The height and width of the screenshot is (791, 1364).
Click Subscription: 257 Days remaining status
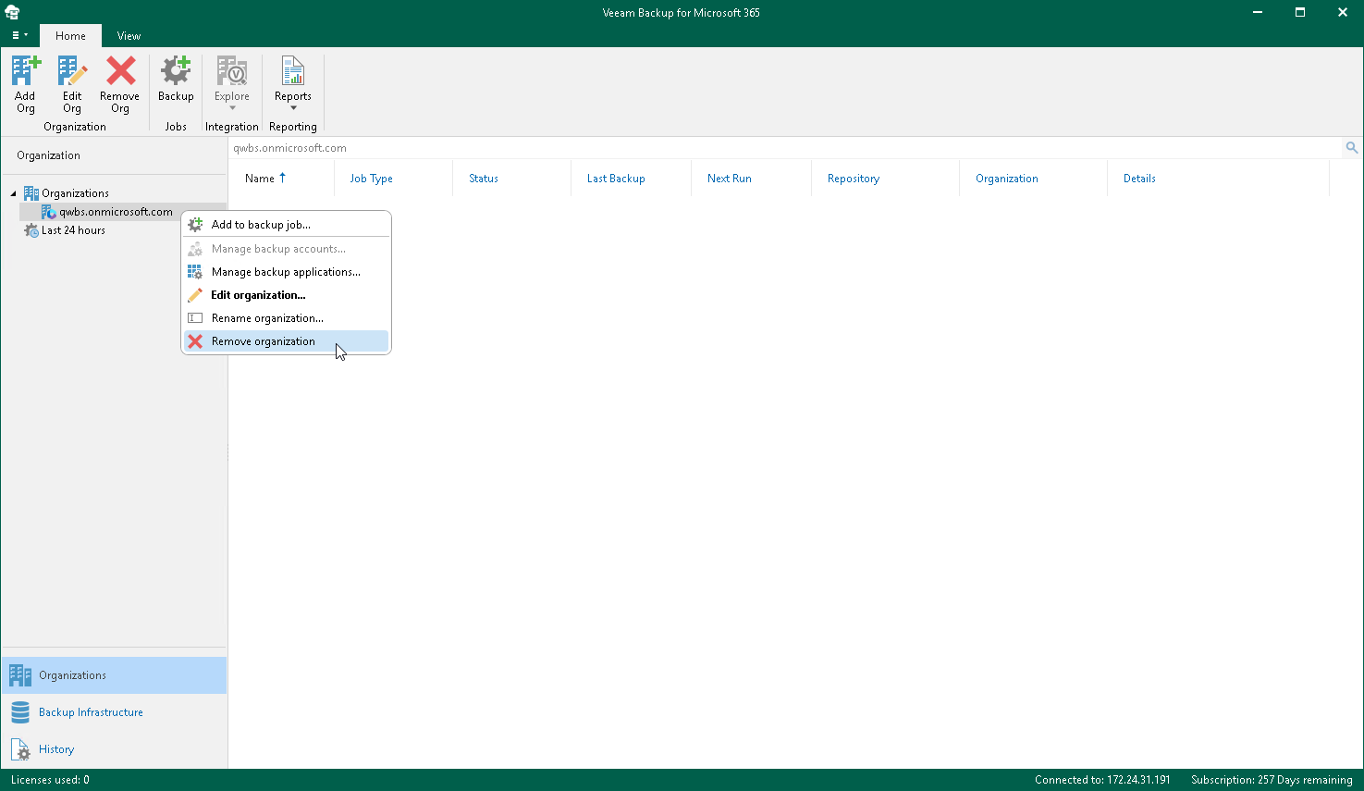coord(1272,780)
